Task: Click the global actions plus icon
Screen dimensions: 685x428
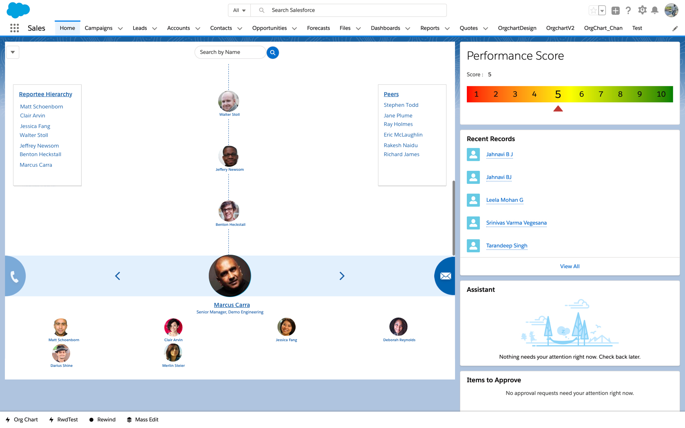Action: click(x=616, y=11)
